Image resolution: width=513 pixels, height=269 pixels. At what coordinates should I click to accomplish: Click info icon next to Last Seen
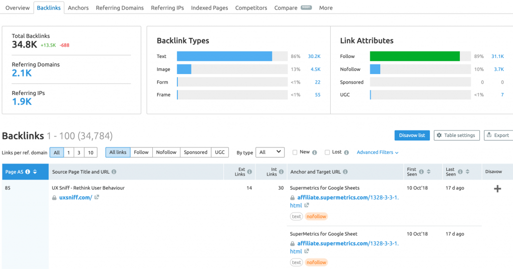point(460,171)
